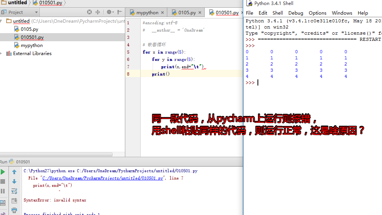Close the mypython editor tab
This screenshot has height=215, width=382.
click(x=163, y=13)
